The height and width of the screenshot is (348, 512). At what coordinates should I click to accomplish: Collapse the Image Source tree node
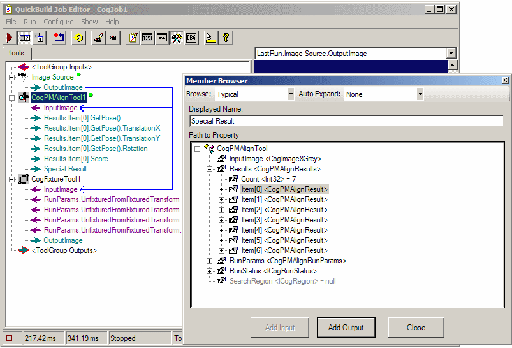[11, 77]
